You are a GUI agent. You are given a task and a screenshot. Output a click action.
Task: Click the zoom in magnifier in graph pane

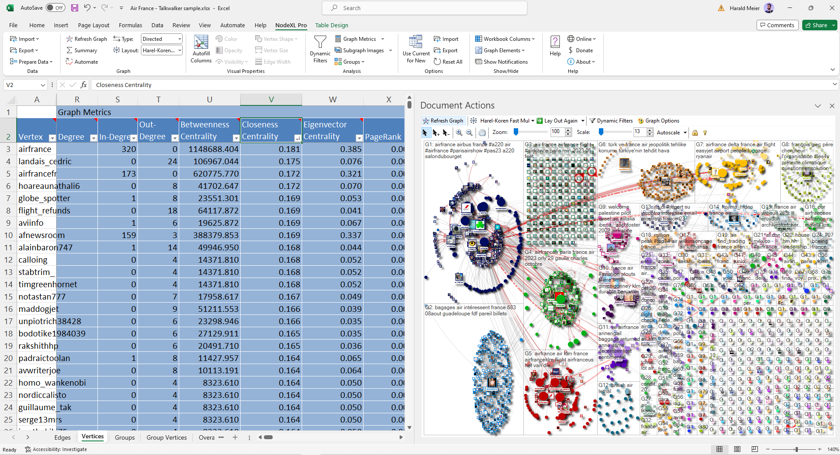click(x=459, y=132)
